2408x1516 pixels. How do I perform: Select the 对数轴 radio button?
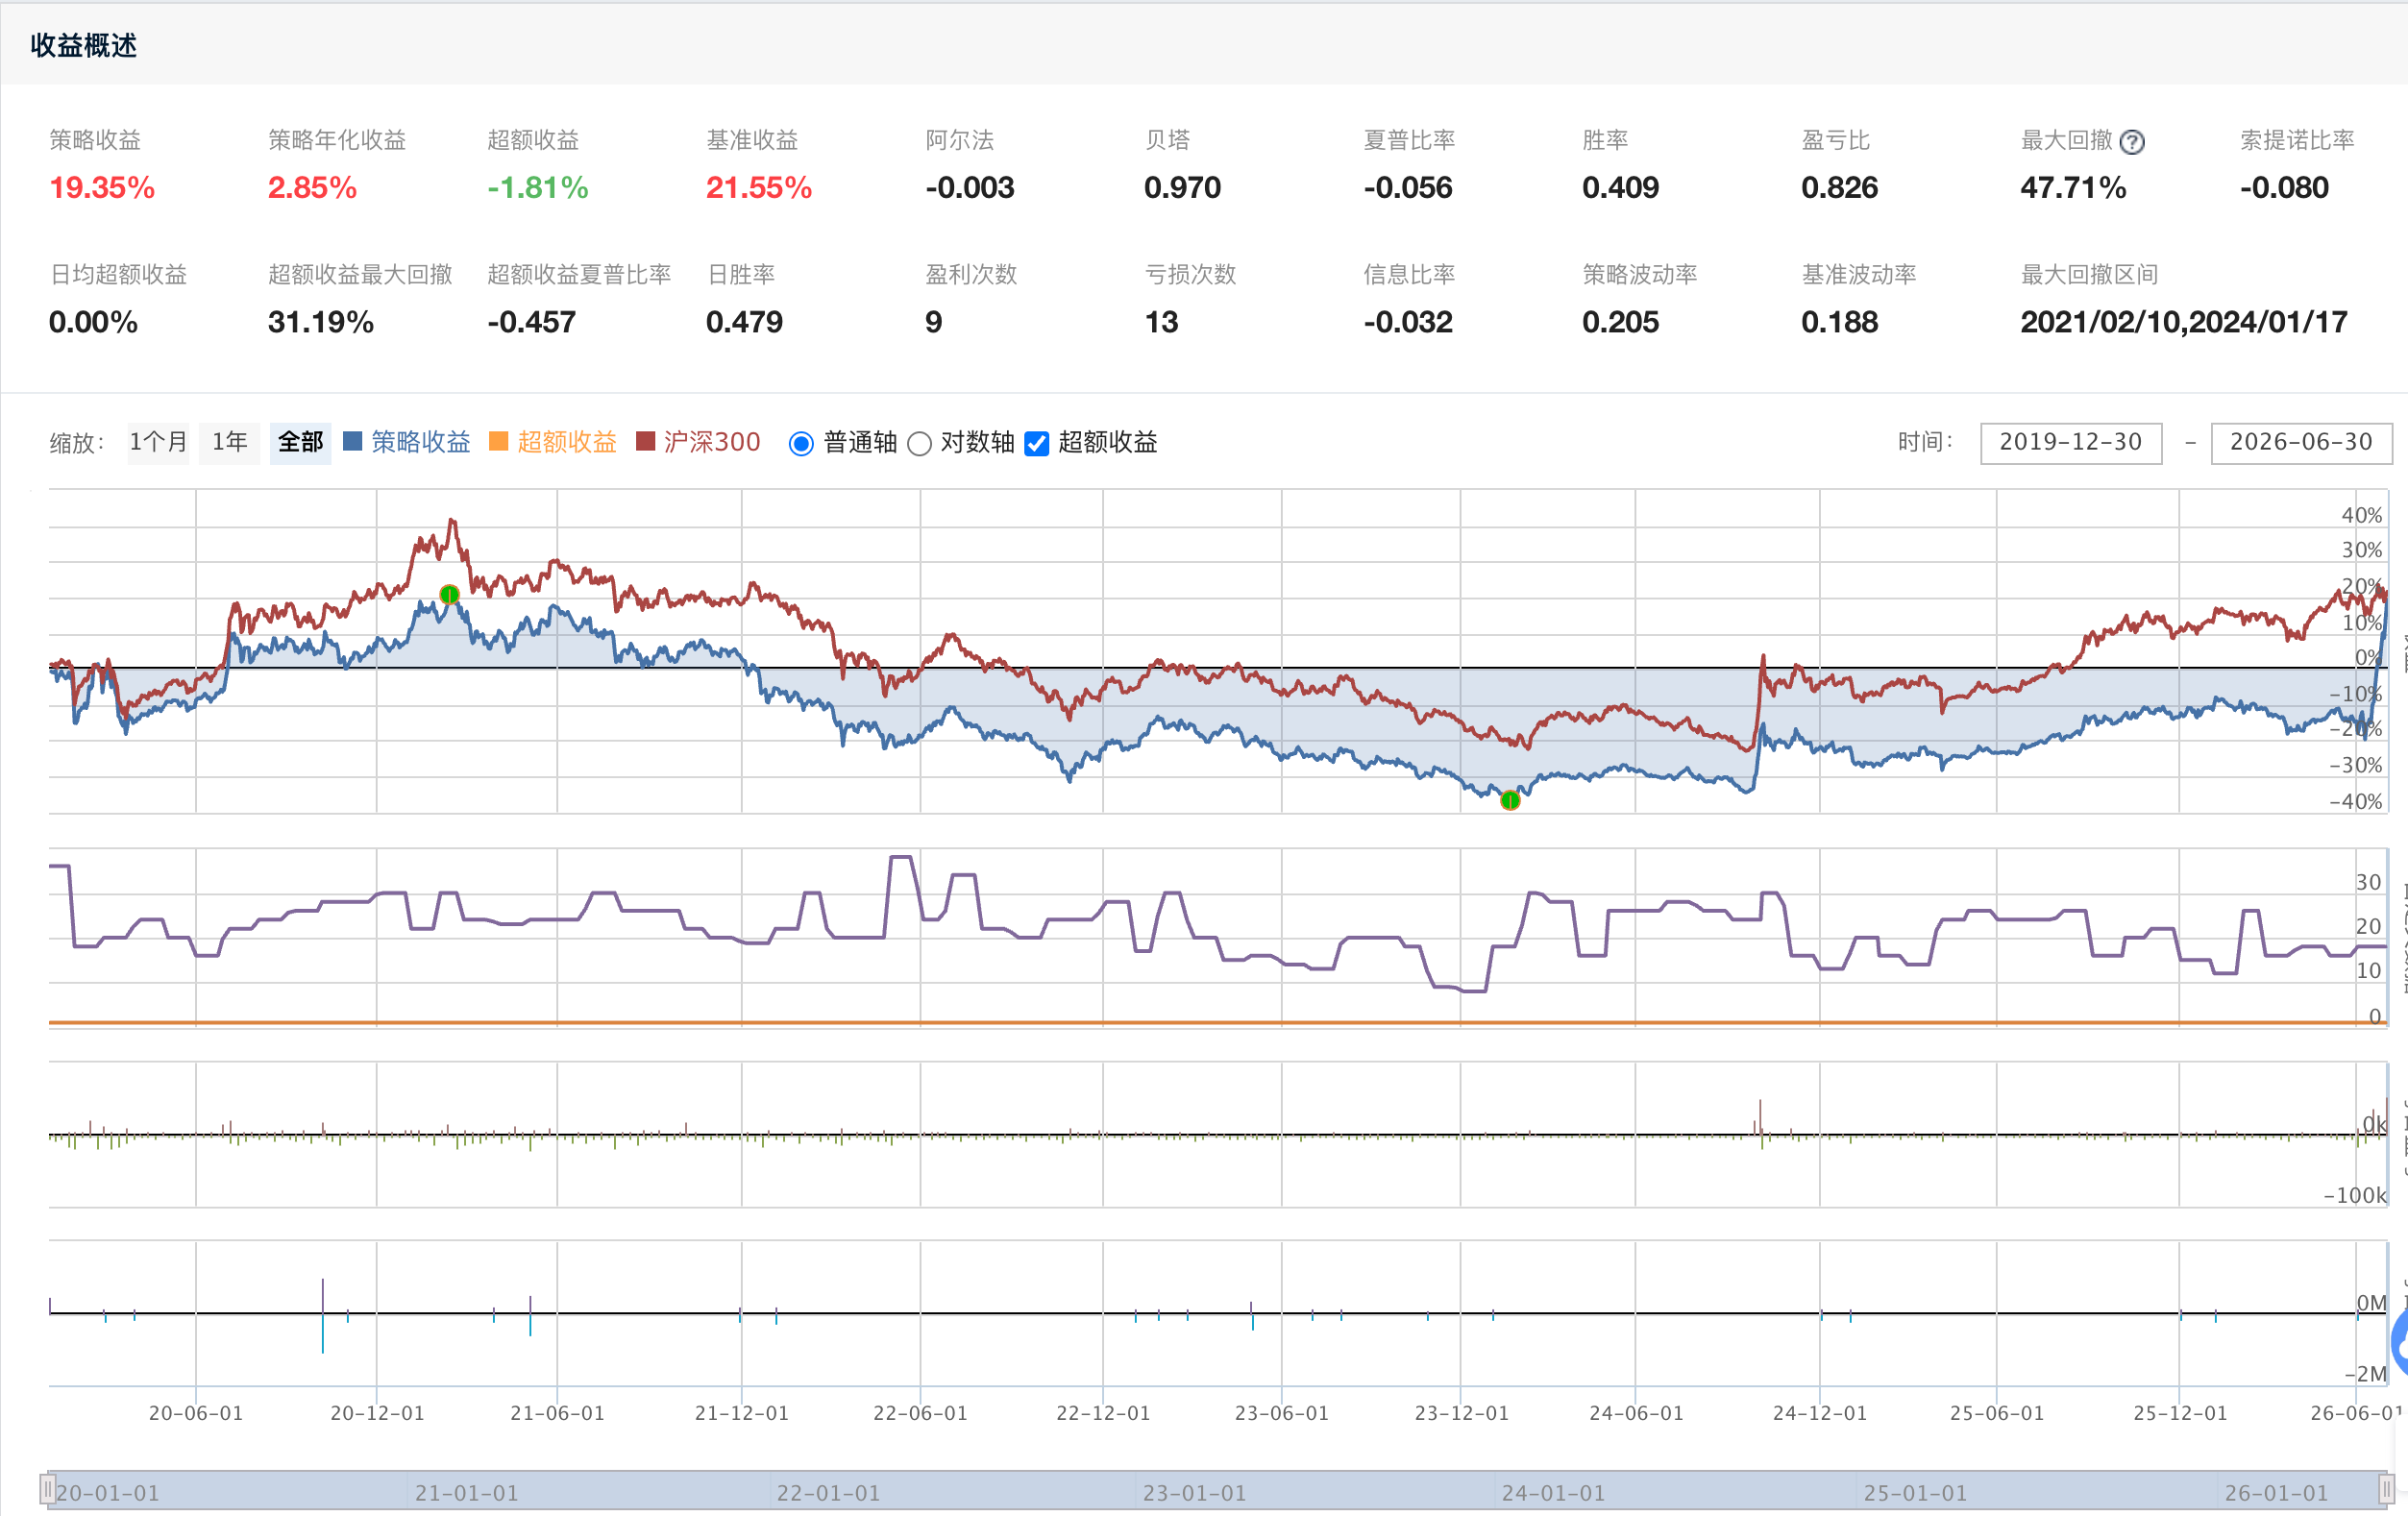[919, 443]
